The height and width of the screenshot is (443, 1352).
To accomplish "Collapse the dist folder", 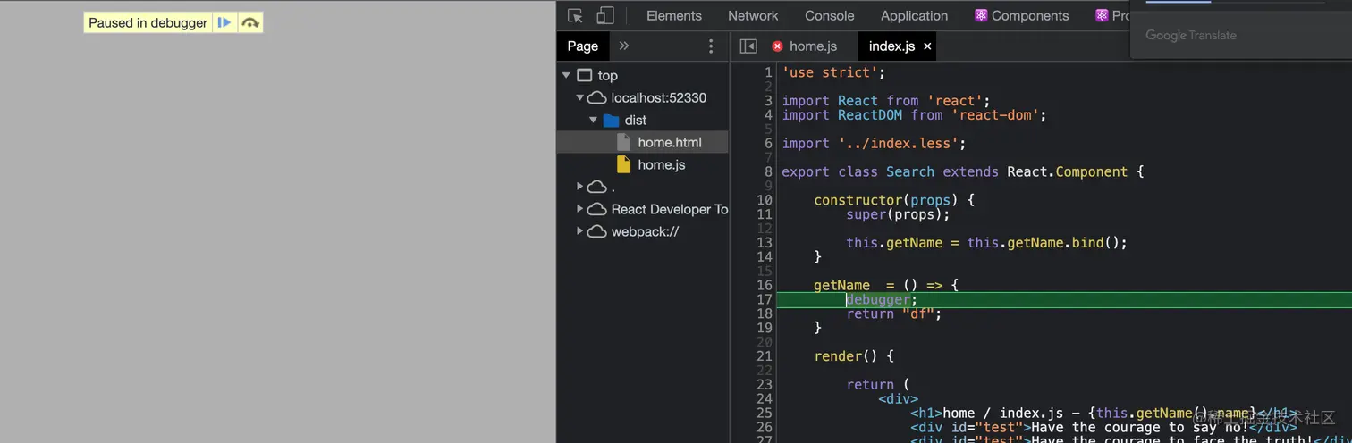I will point(593,120).
